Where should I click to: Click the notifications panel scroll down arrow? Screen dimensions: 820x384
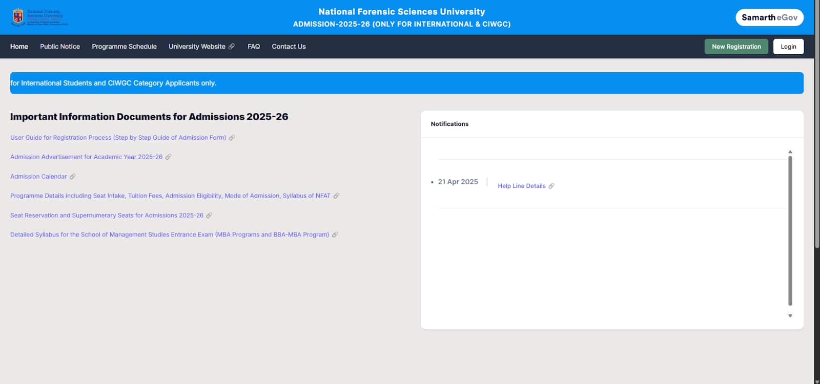pos(790,316)
